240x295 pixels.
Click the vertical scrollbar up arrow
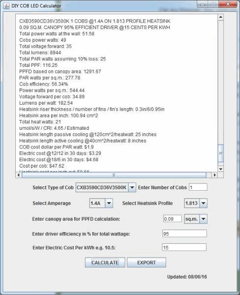pyautogui.click(x=221, y=17)
